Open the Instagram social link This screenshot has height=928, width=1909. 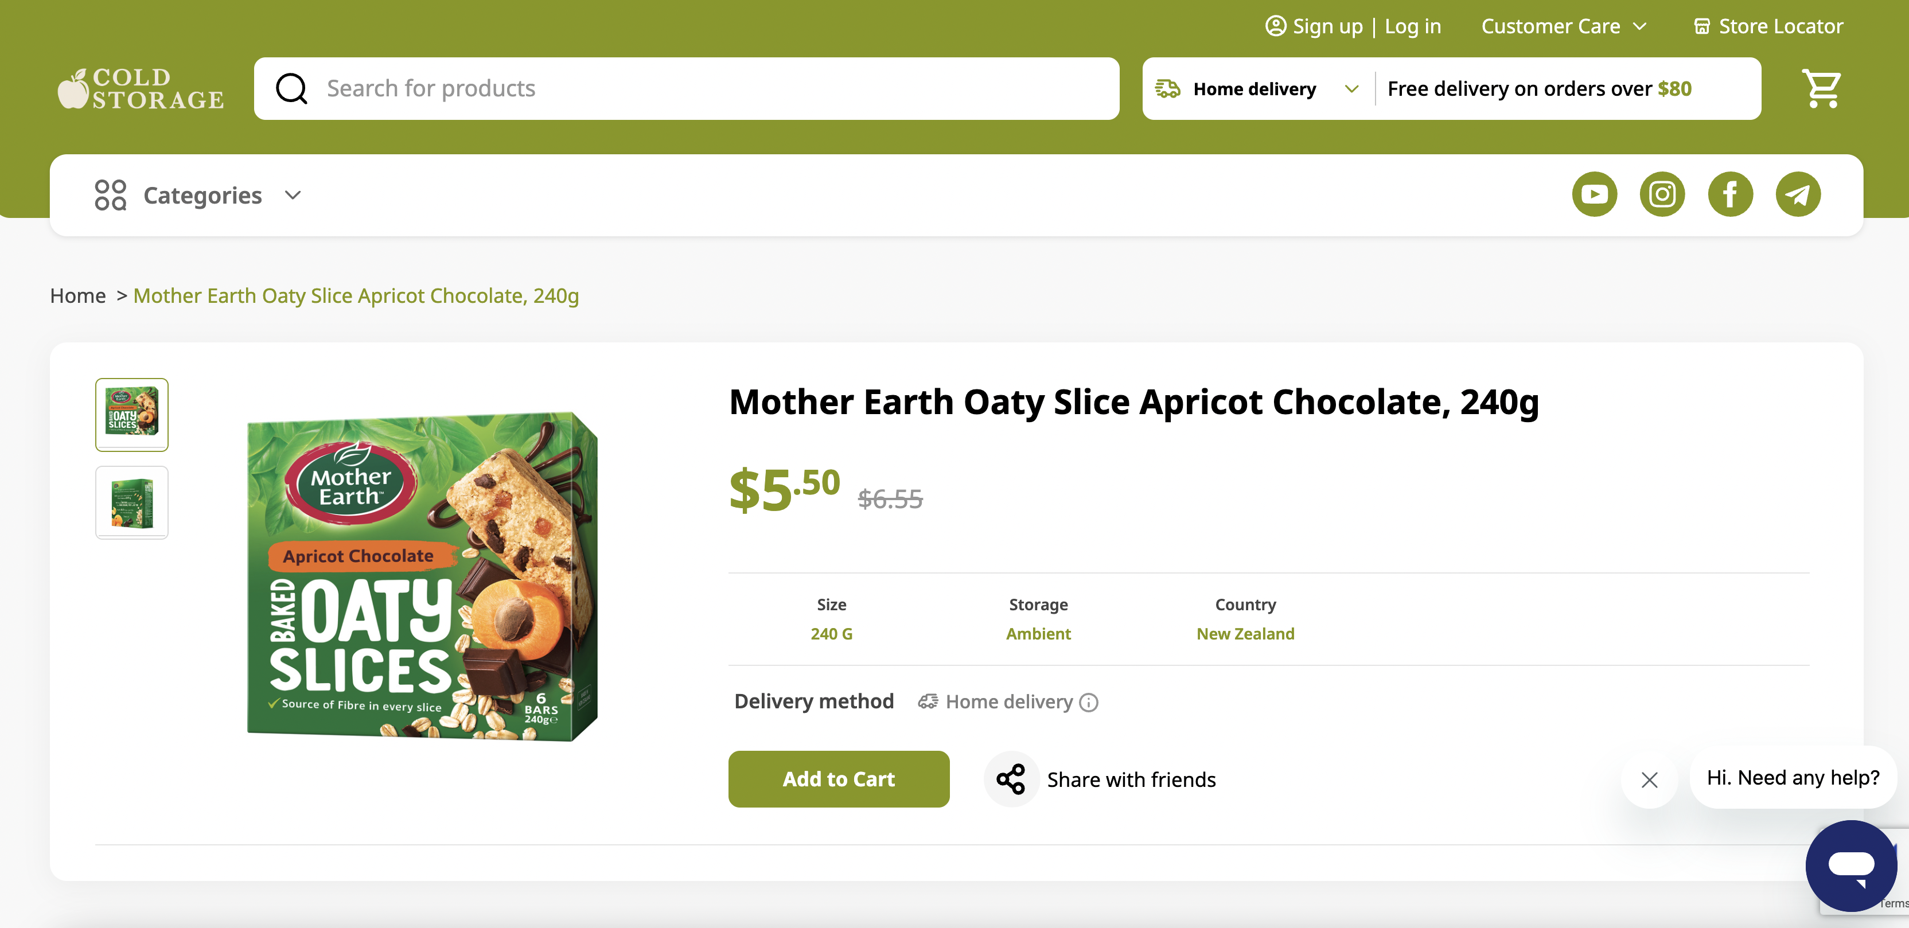[x=1662, y=194]
